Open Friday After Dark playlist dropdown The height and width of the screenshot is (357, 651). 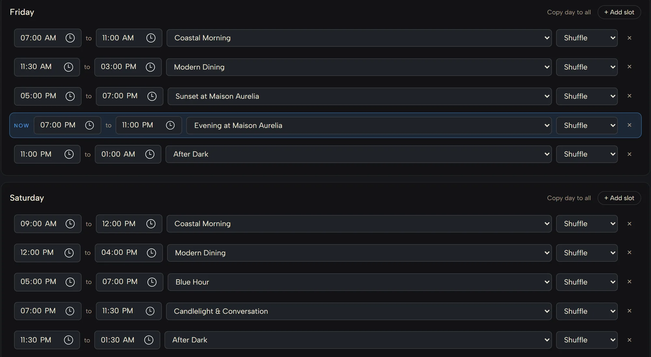coord(359,154)
